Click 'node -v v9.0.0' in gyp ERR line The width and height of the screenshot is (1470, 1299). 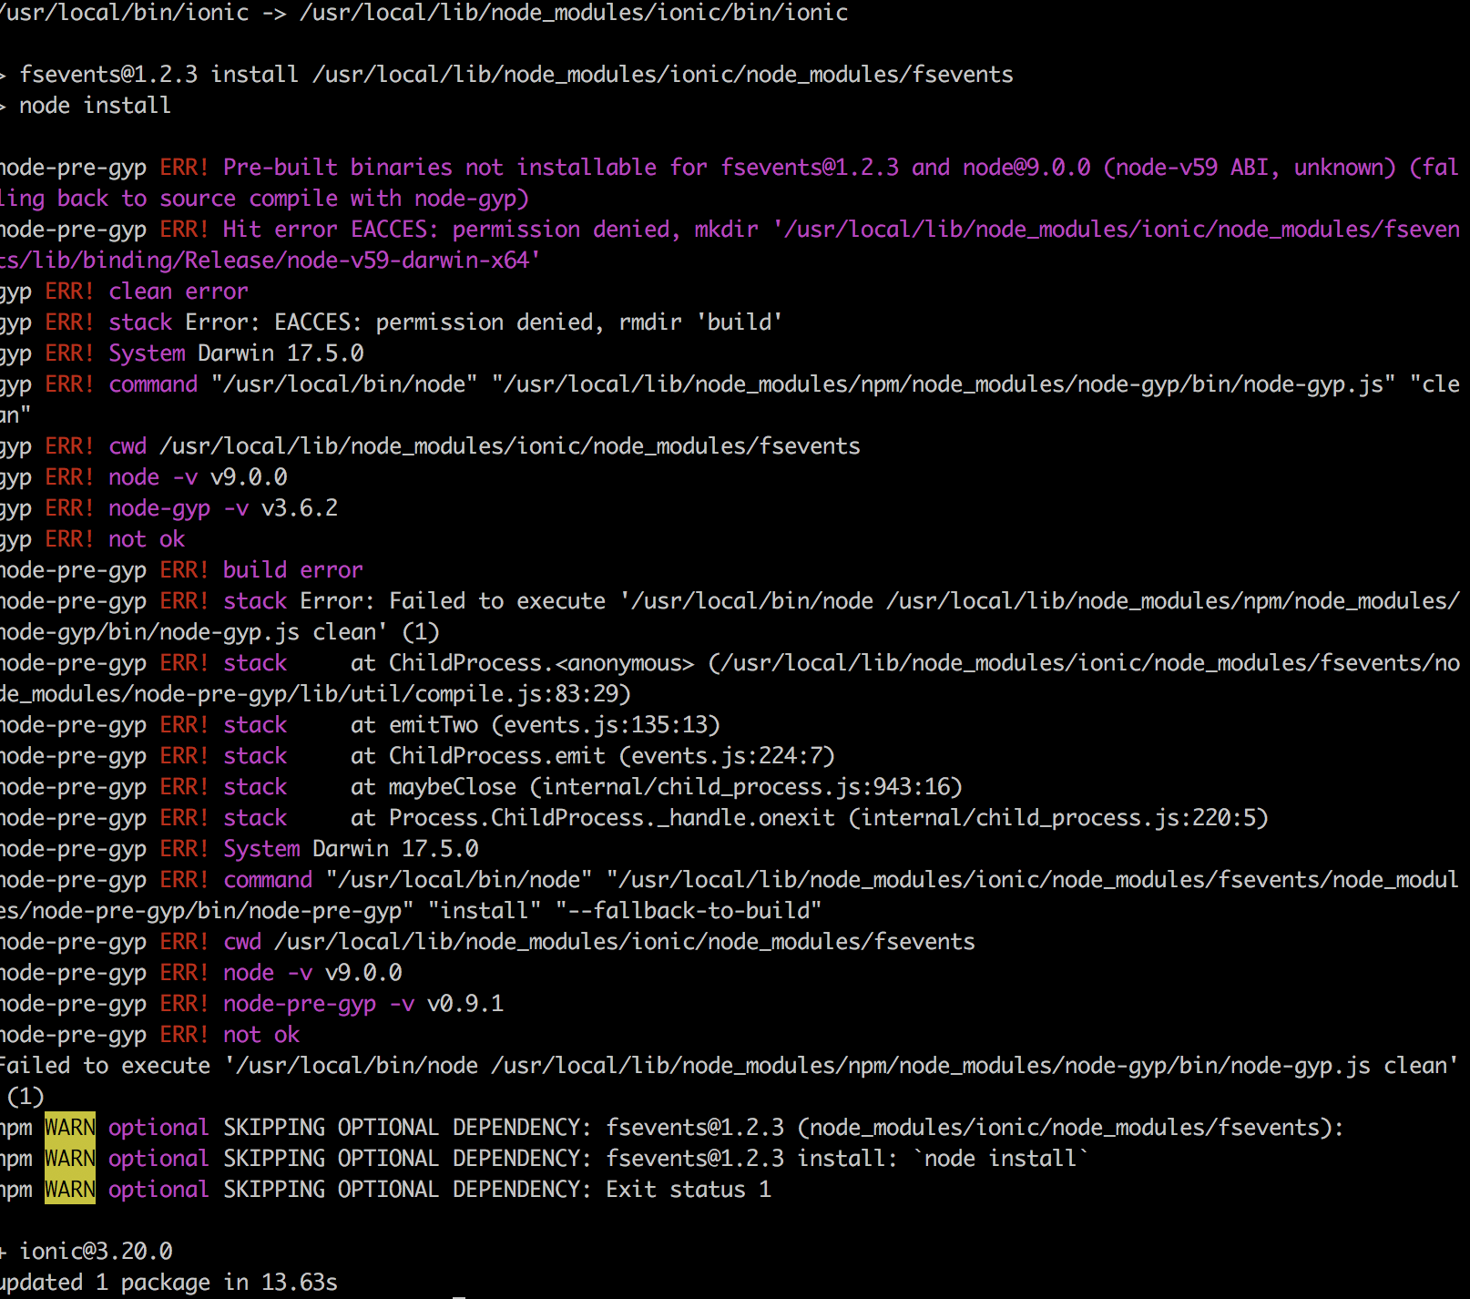[198, 477]
